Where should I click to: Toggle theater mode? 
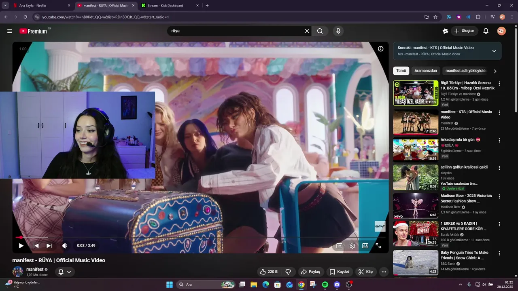pos(365,246)
